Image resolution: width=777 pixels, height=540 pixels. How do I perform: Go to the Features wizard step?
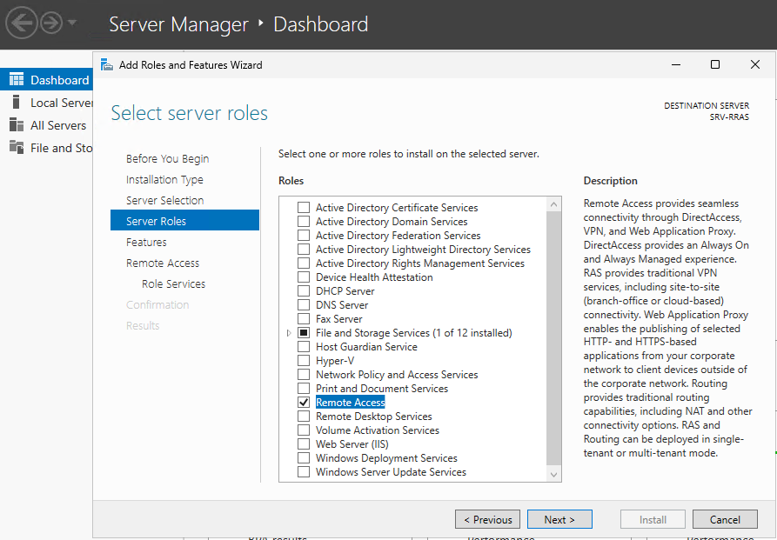point(146,243)
